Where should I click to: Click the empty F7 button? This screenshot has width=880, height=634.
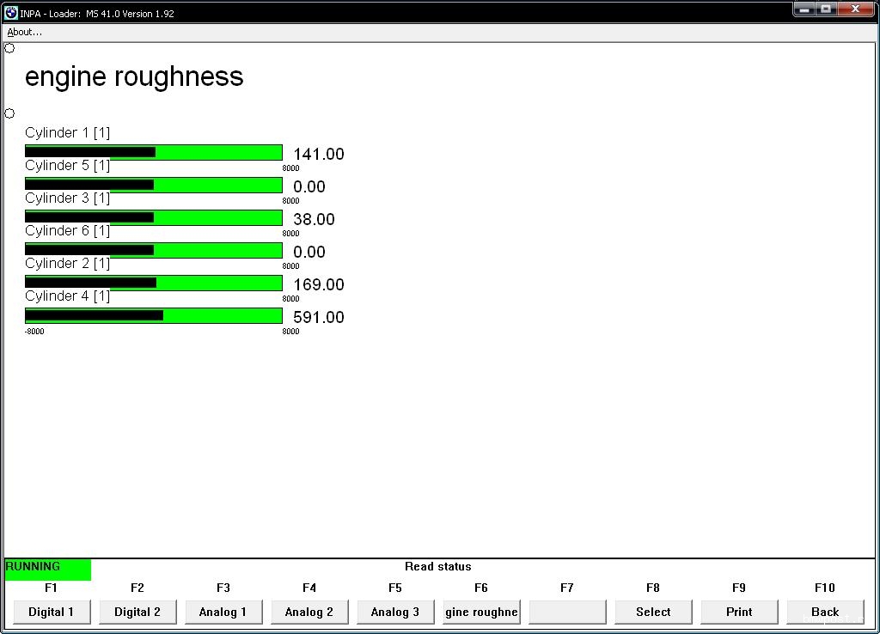tap(567, 612)
